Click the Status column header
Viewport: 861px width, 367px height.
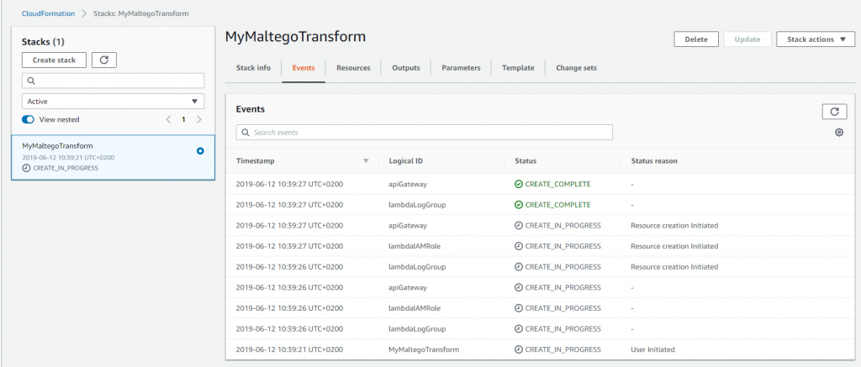pos(526,161)
